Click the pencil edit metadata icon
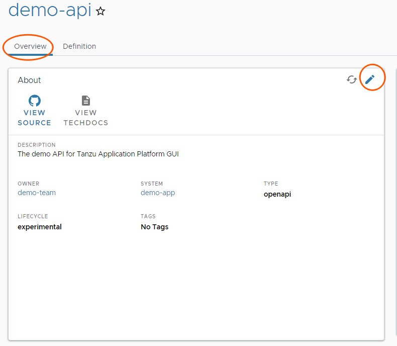 (370, 79)
